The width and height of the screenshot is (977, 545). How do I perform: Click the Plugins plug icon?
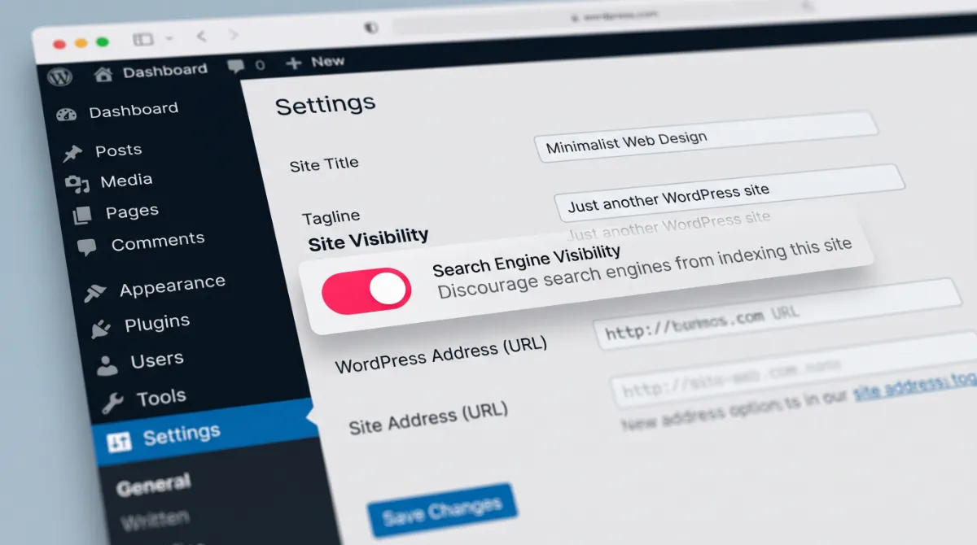pyautogui.click(x=101, y=329)
